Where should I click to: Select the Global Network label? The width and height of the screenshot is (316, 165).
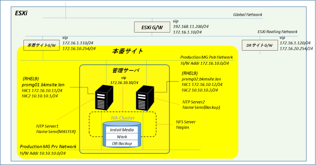point(248,14)
